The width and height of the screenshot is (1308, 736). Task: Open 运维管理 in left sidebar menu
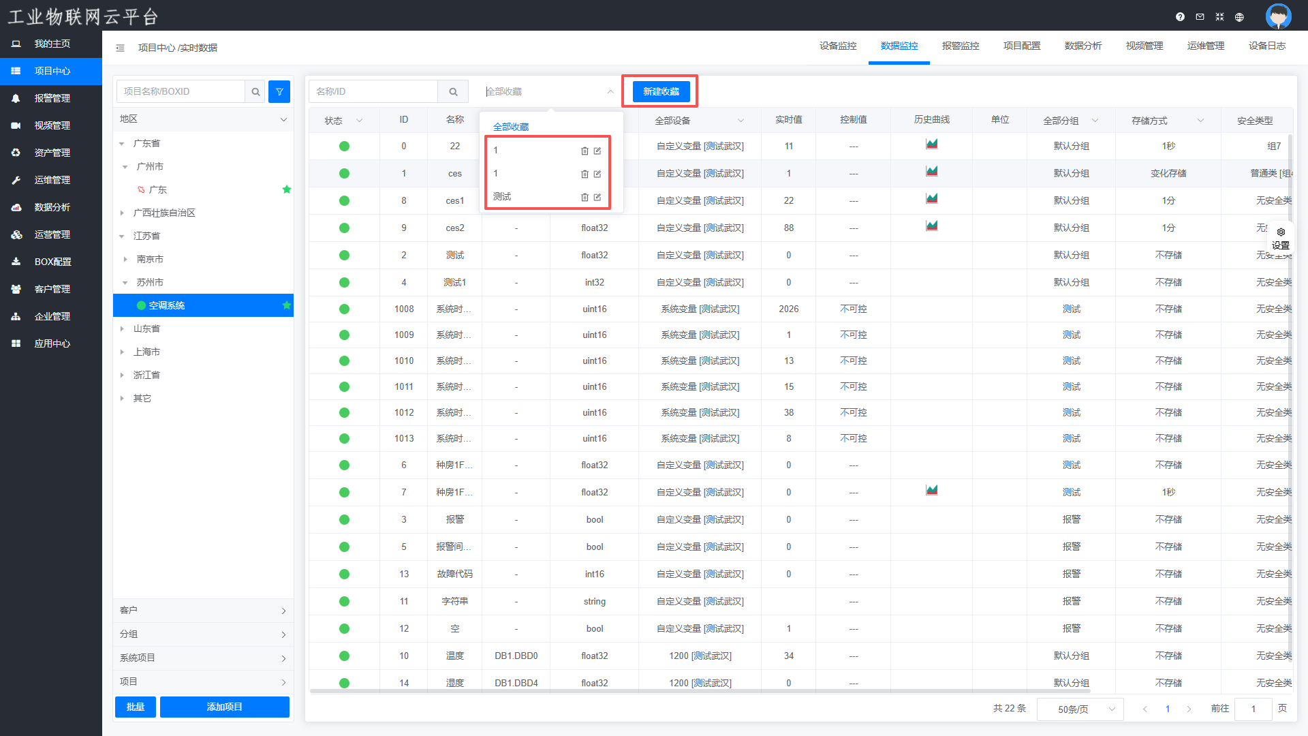(x=52, y=180)
